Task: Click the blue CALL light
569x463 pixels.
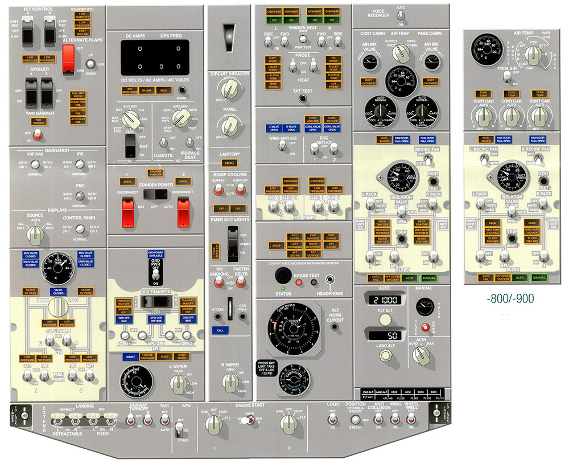Action: click(218, 330)
